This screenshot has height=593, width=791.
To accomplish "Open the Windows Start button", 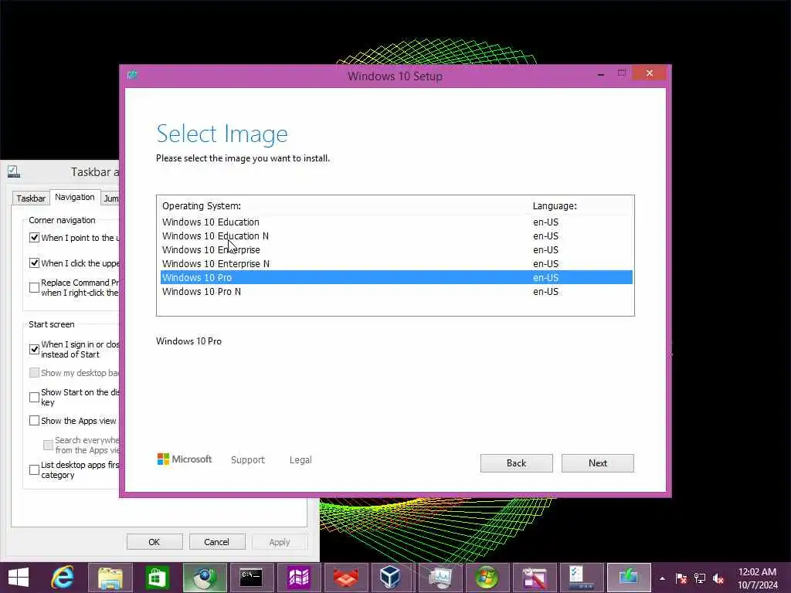I will [19, 578].
